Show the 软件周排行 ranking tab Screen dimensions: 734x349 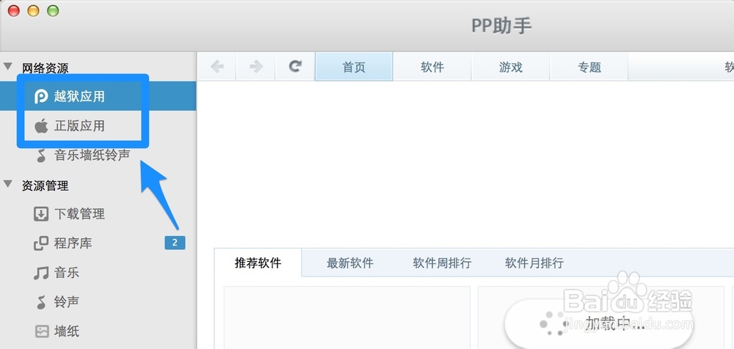click(442, 263)
